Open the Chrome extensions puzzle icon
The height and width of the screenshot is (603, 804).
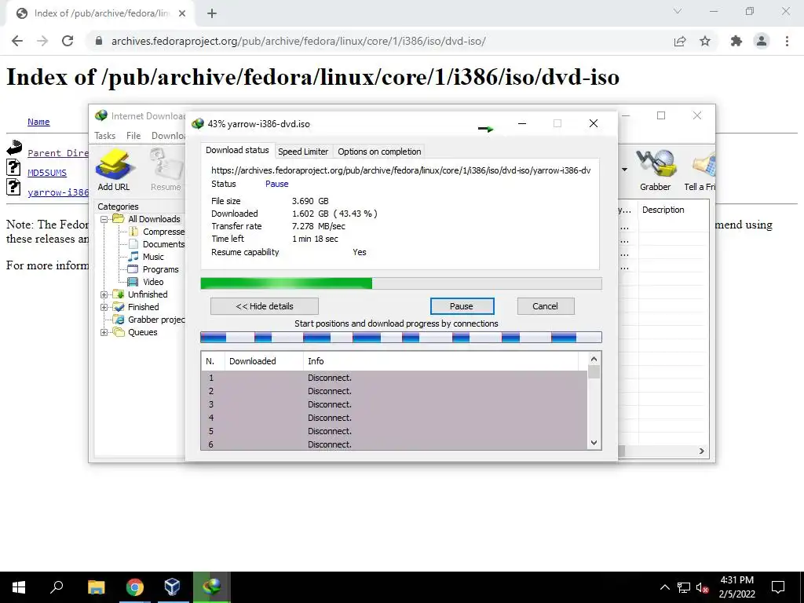coord(736,41)
